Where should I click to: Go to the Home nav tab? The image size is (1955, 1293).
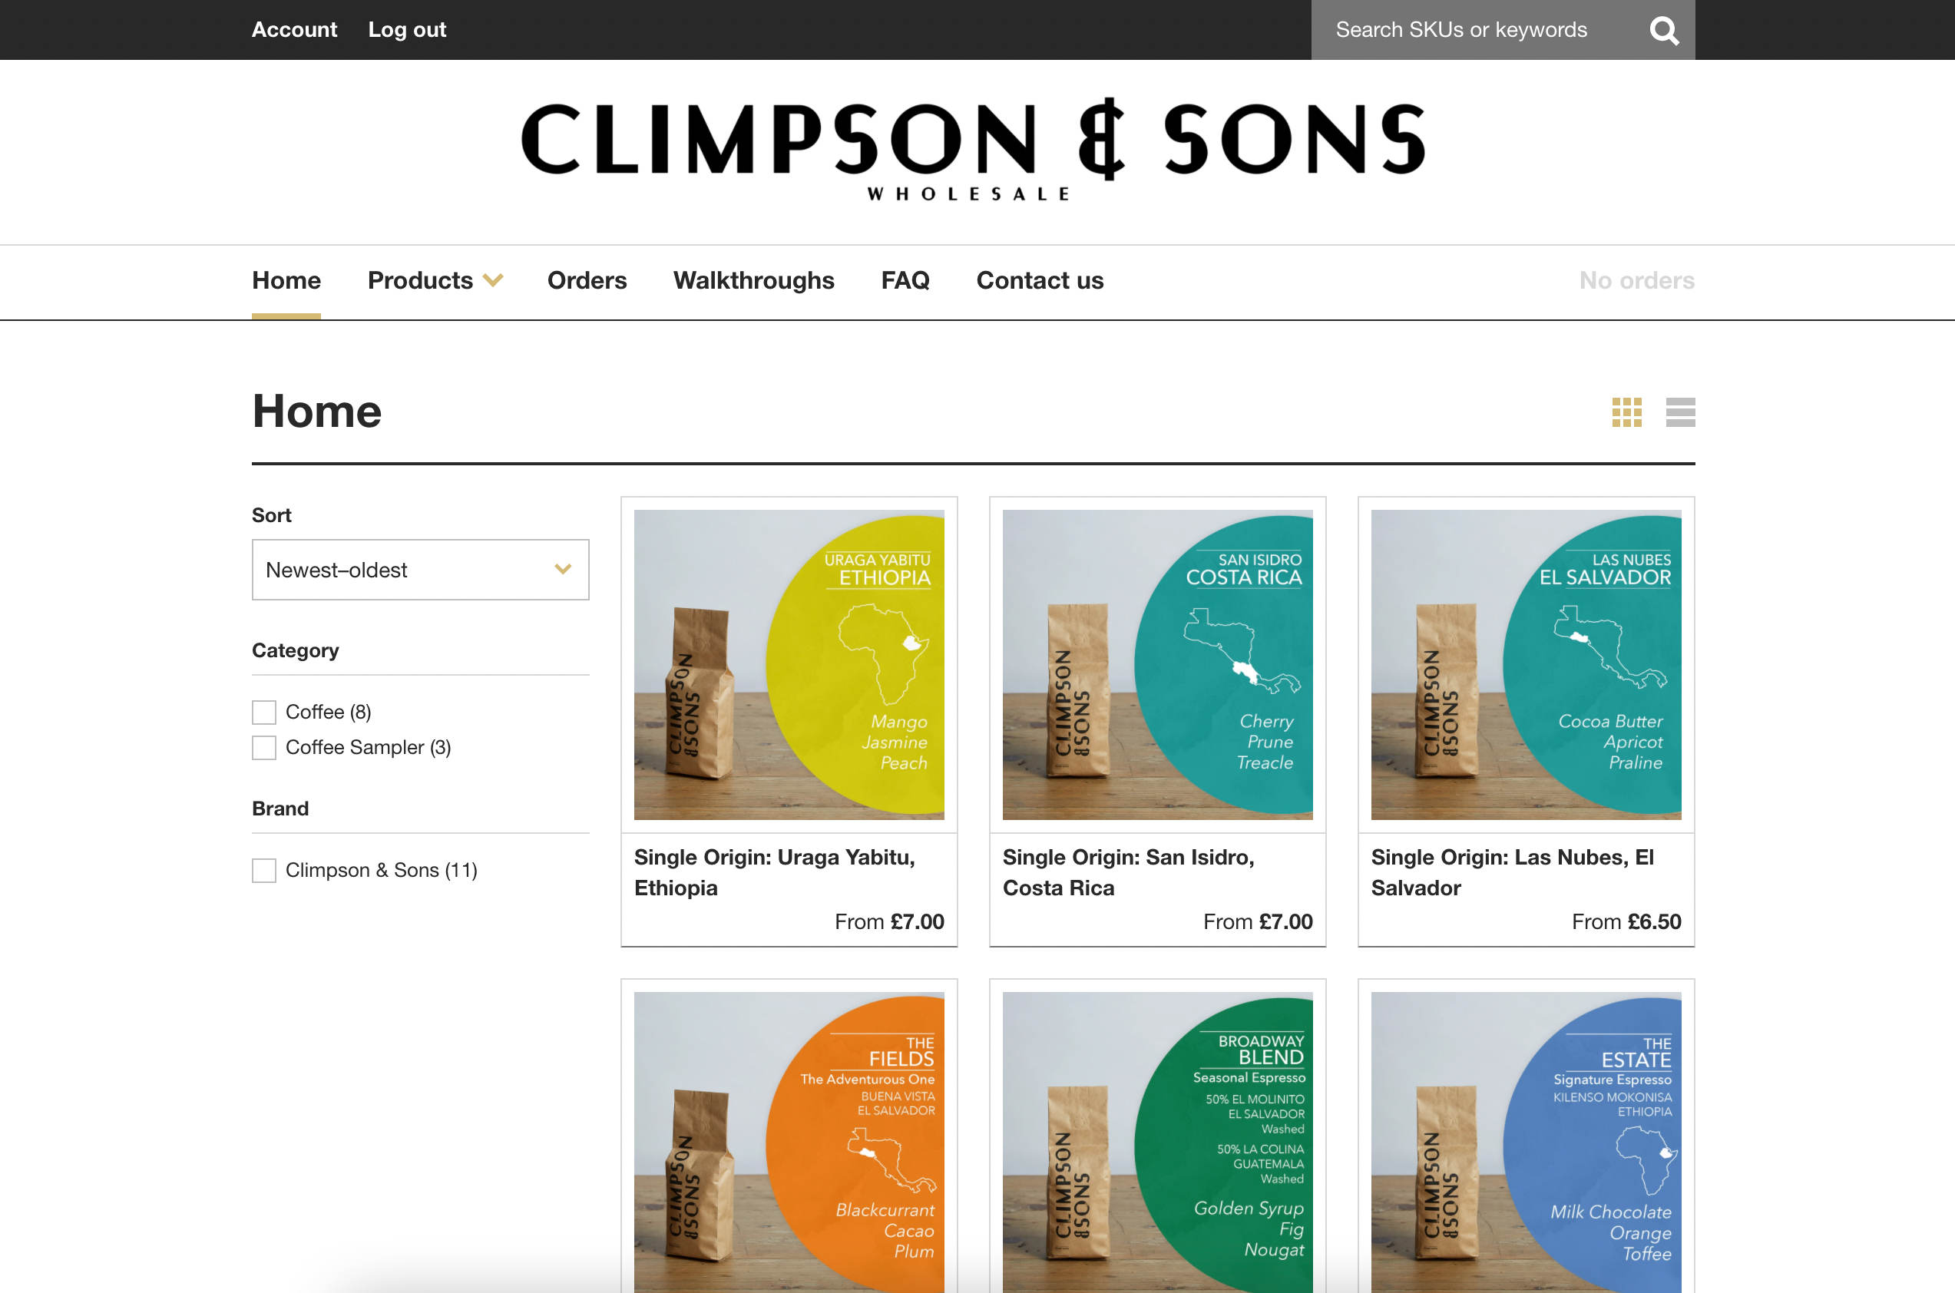click(286, 280)
